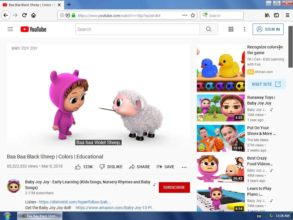The width and height of the screenshot is (293, 220).
Task: Toggle the Firefox sidebar icon
Action: tap(276, 15)
